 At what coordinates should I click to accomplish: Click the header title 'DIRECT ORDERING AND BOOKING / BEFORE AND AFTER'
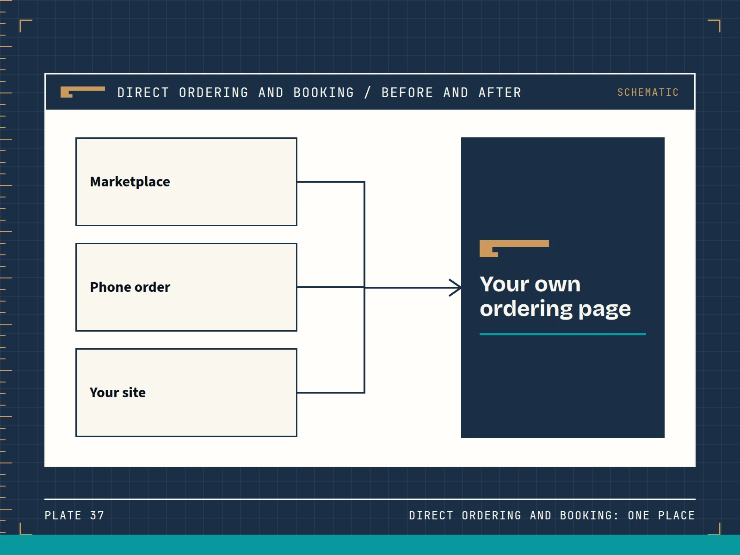(319, 92)
